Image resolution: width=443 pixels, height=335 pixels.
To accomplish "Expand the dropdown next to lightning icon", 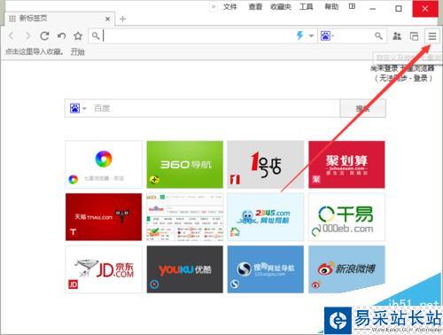I will (311, 36).
